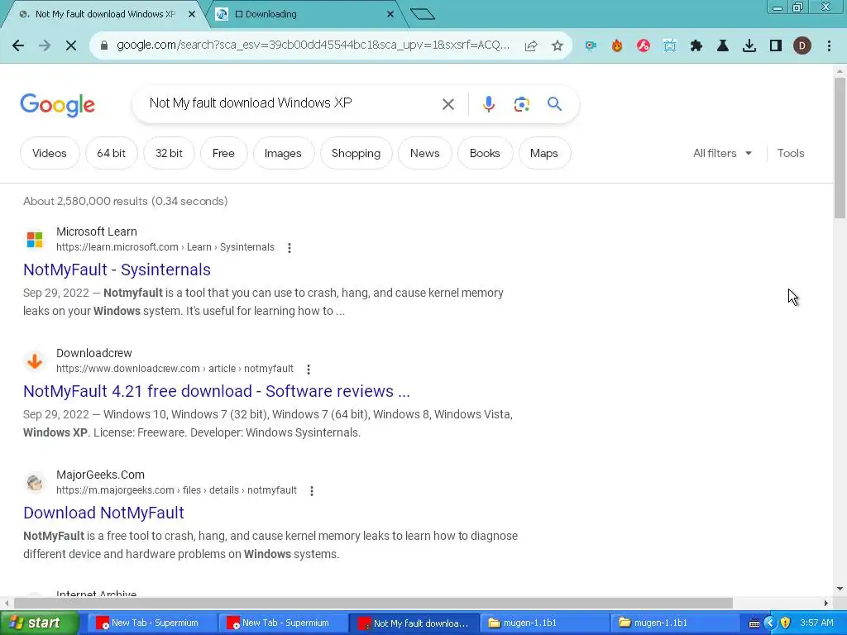This screenshot has height=635, width=847.
Task: Toggle the browser side panel
Action: click(x=776, y=46)
